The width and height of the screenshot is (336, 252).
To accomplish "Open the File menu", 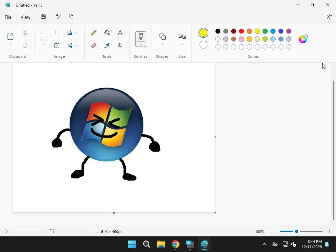I will tap(8, 17).
